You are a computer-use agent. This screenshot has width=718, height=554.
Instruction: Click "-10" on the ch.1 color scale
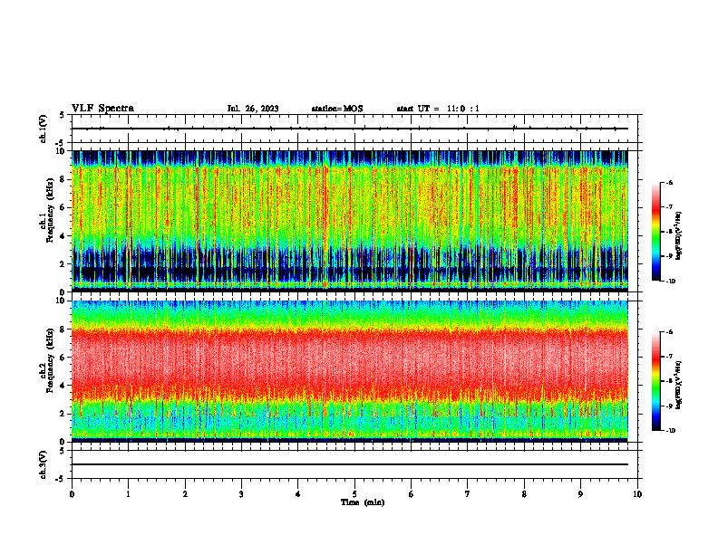tap(670, 282)
